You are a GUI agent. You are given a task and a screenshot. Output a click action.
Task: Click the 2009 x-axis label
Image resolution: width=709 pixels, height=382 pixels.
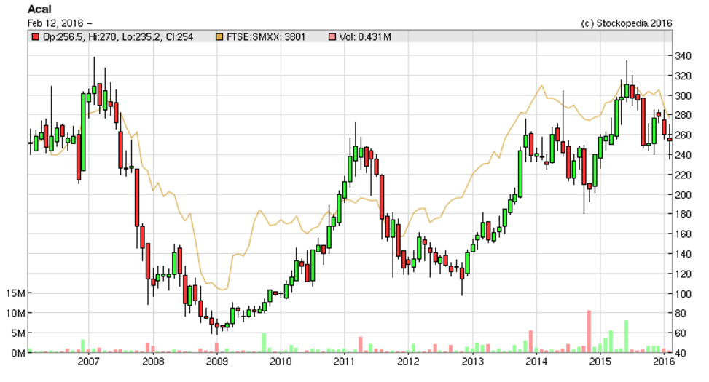click(x=216, y=361)
